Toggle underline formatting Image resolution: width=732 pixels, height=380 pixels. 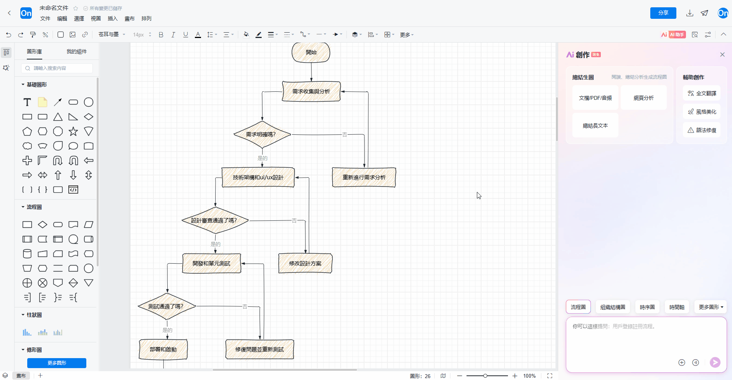(x=186, y=35)
